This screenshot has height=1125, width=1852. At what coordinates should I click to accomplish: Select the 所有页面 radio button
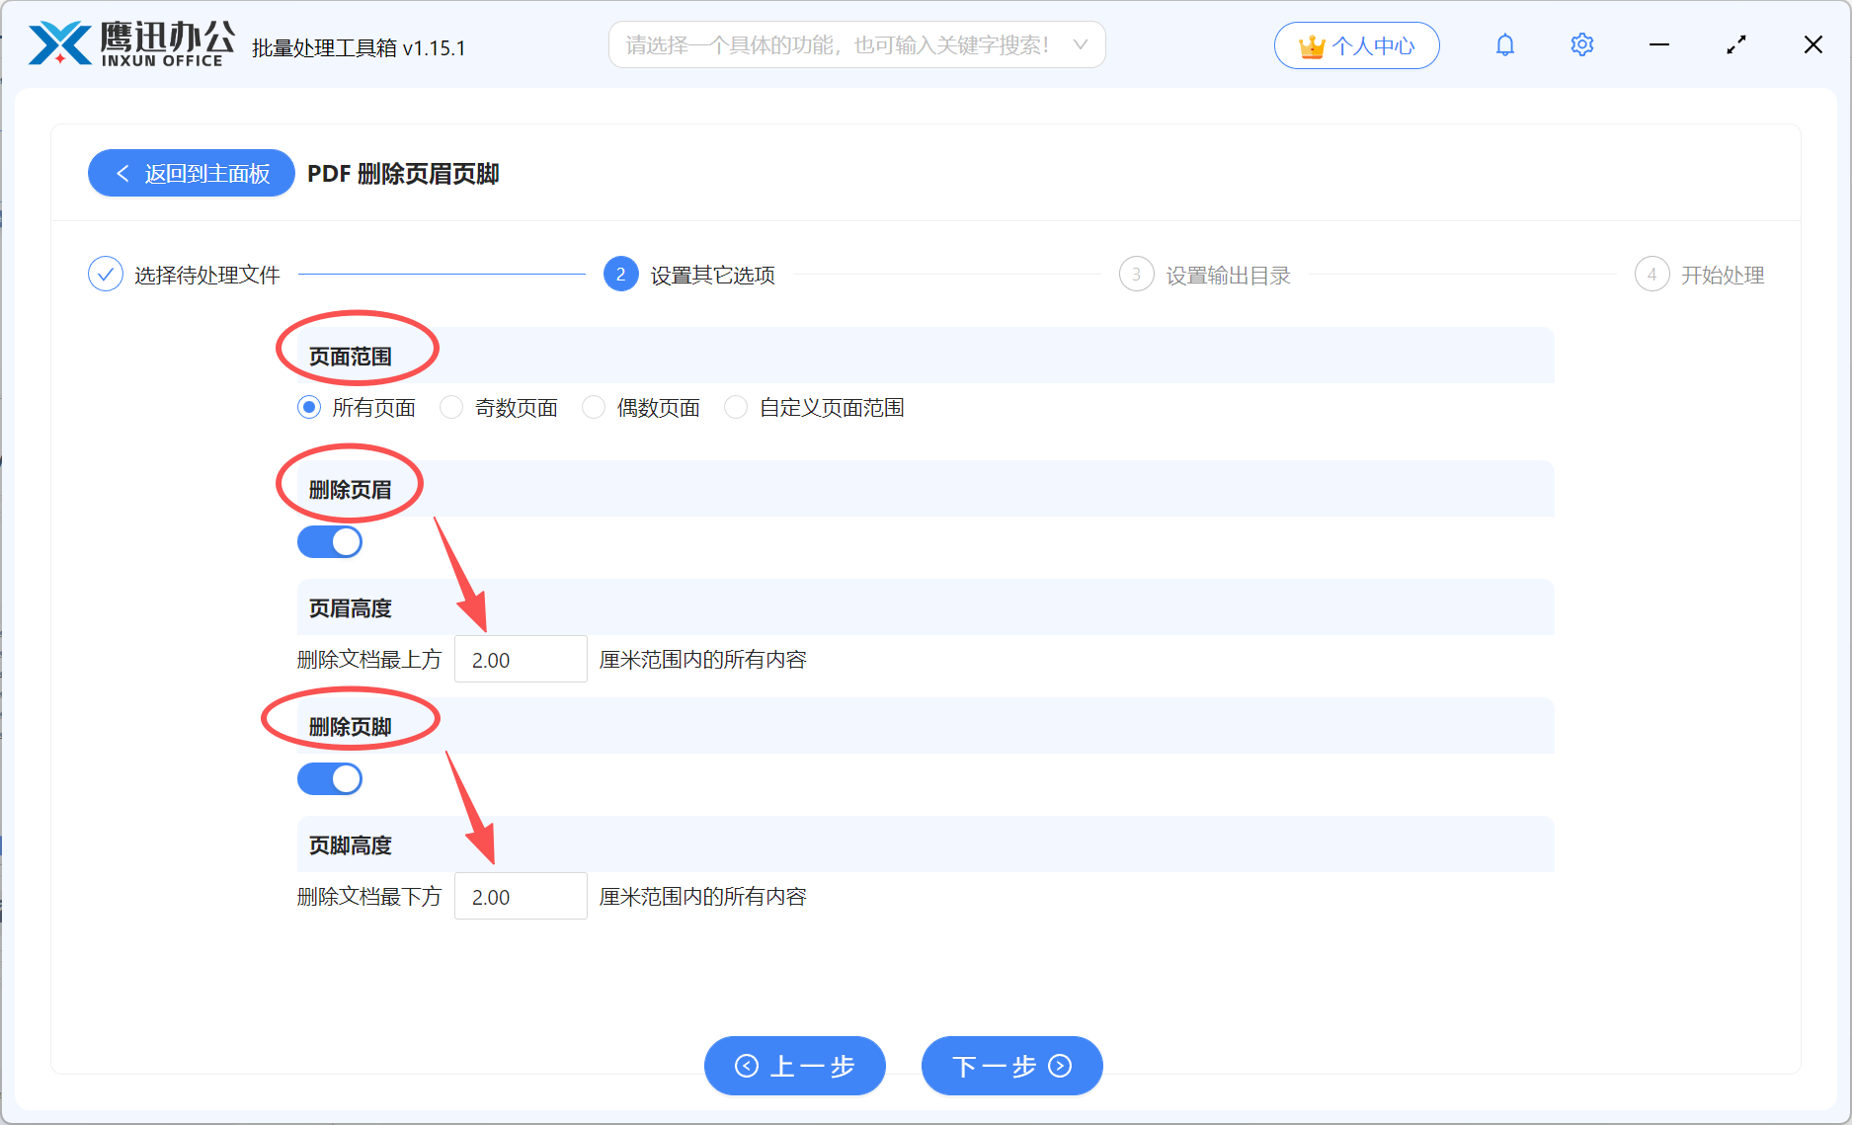(309, 408)
